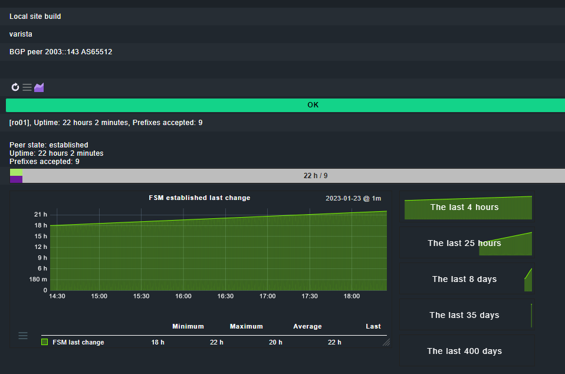
Task: Select The last 35 days timerange
Action: coord(467,315)
